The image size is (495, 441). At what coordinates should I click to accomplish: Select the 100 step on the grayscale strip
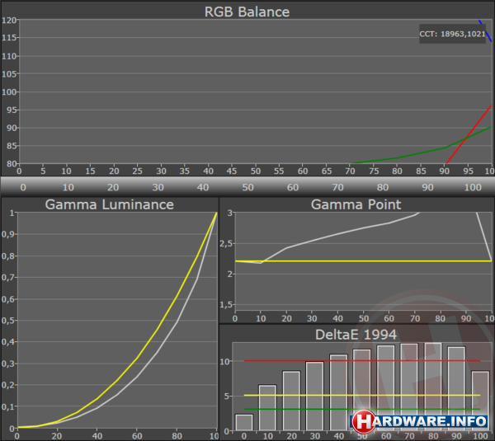473,187
